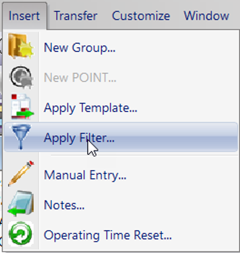Click the green Operating Time Reset icon
The image size is (240, 253).
[21, 234]
